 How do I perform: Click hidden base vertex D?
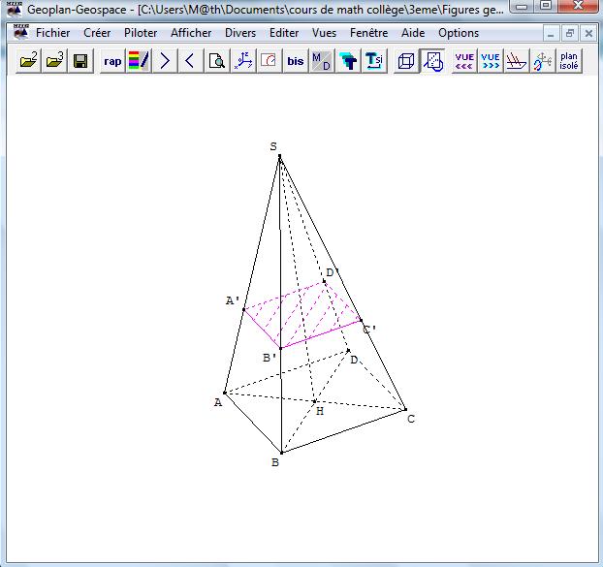(x=348, y=350)
